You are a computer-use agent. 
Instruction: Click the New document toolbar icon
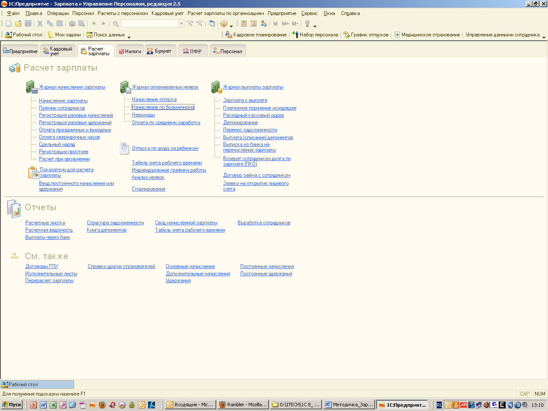(x=9, y=24)
